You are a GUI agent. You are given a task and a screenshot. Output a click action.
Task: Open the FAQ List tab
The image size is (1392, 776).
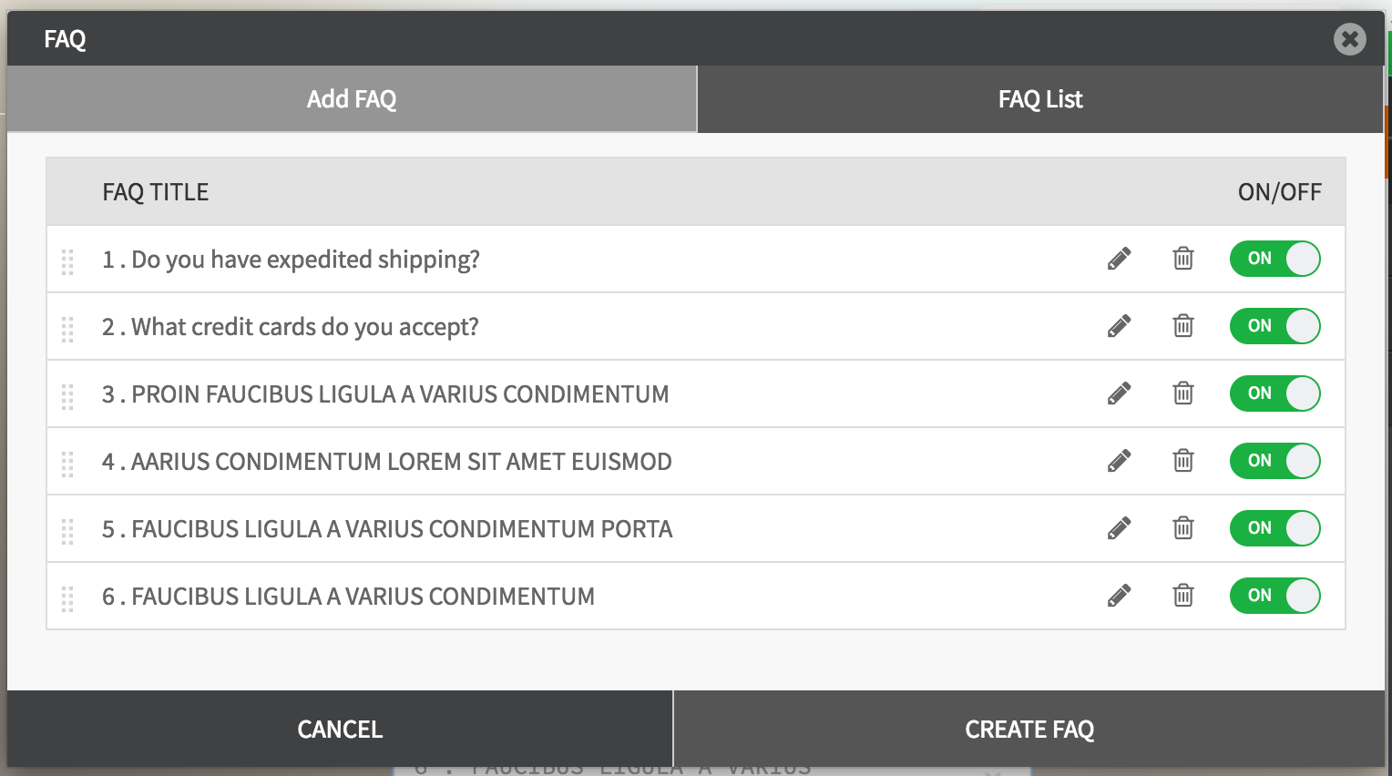click(1040, 99)
